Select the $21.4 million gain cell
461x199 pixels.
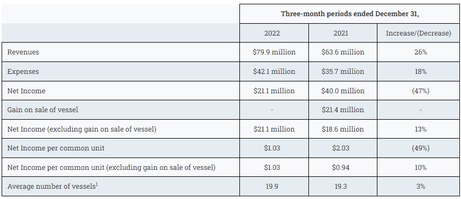coord(343,110)
